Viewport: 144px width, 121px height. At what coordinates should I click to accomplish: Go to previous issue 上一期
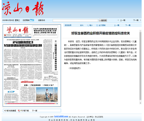[123, 20]
